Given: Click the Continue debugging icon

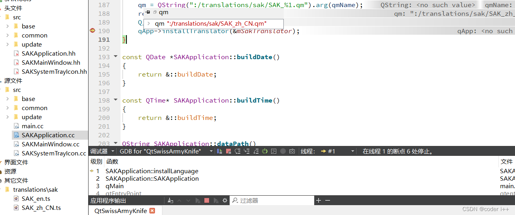Looking at the screenshot, I should pyautogui.click(x=220, y=151).
